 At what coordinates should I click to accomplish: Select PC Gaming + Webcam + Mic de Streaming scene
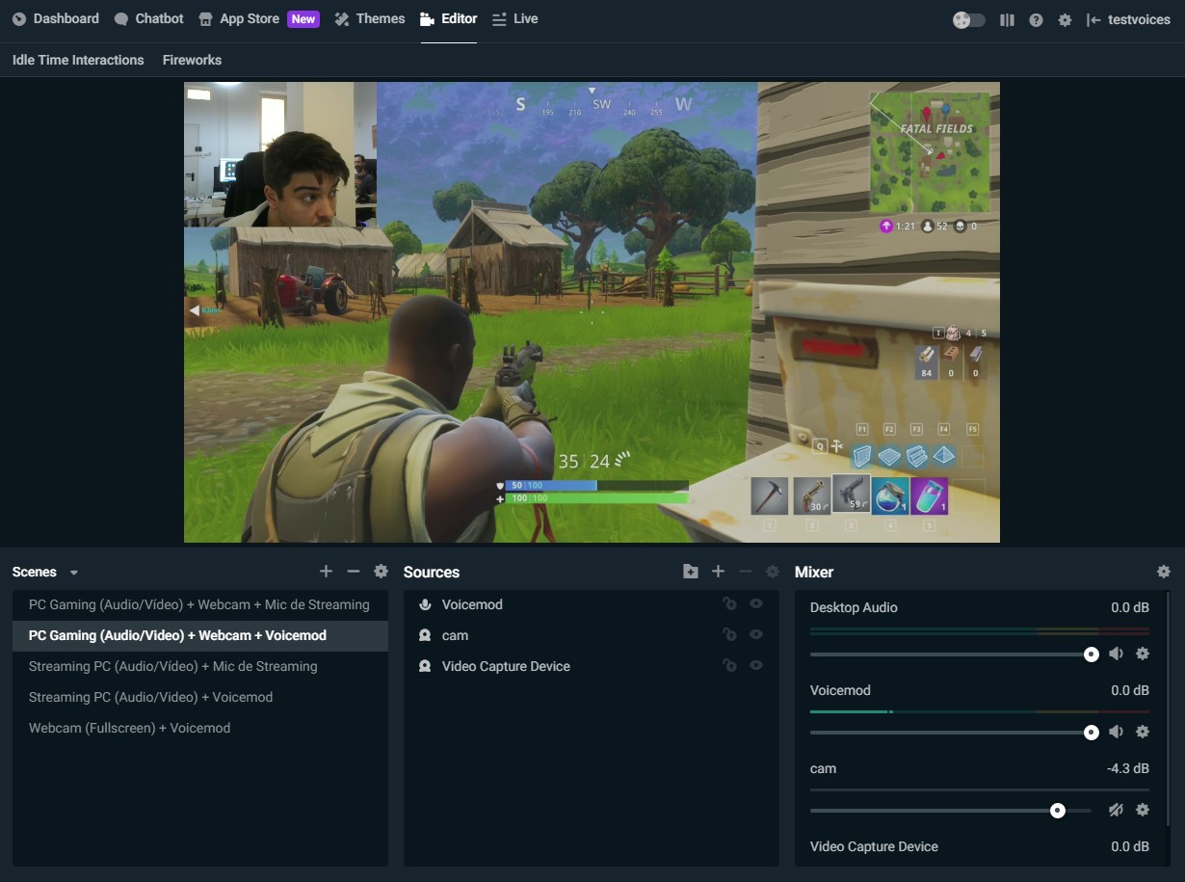tap(200, 604)
